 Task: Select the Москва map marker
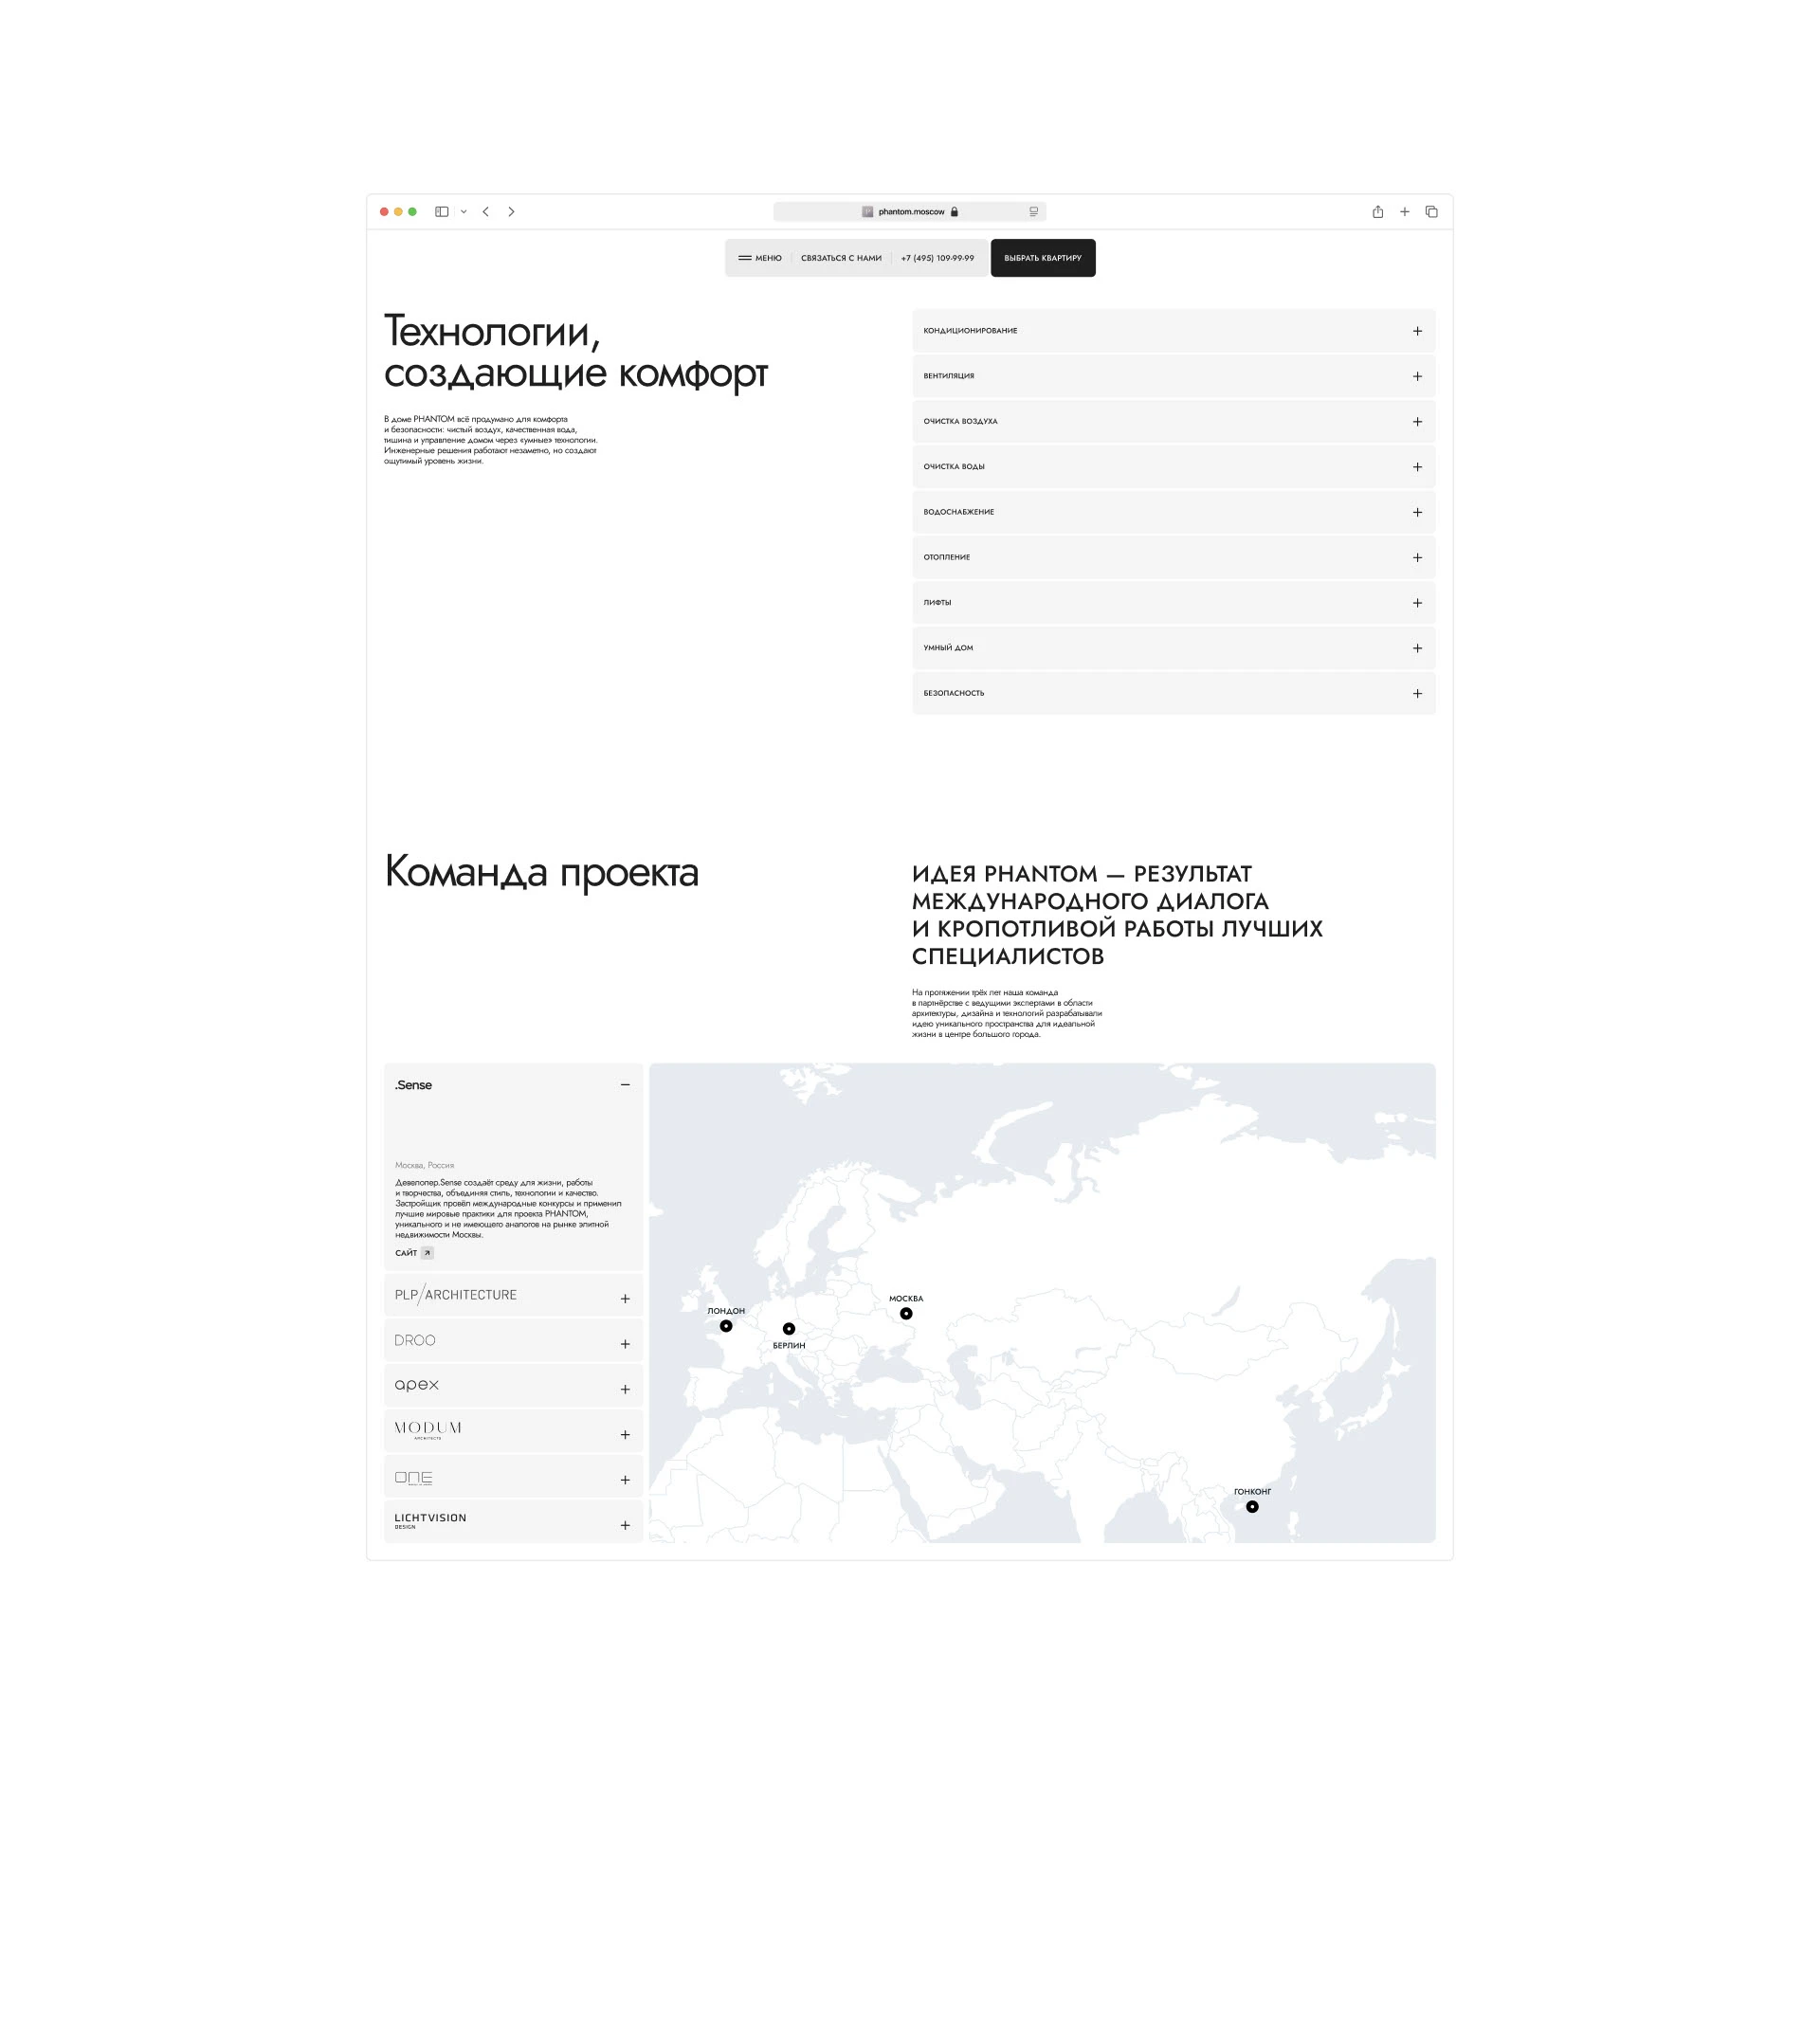[906, 1314]
